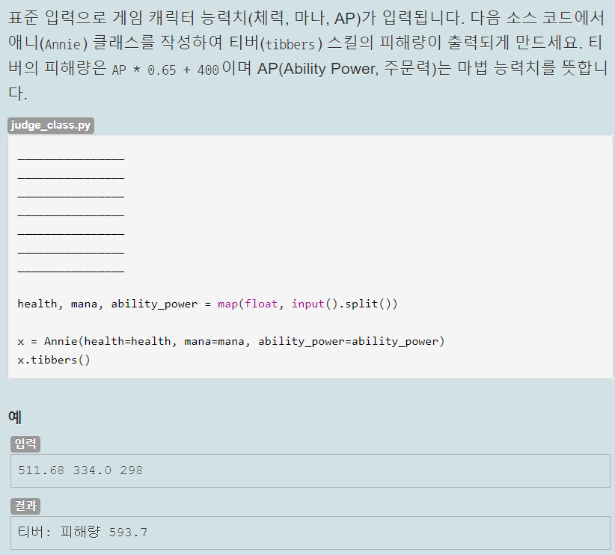Click the map keyword in code

(227, 304)
